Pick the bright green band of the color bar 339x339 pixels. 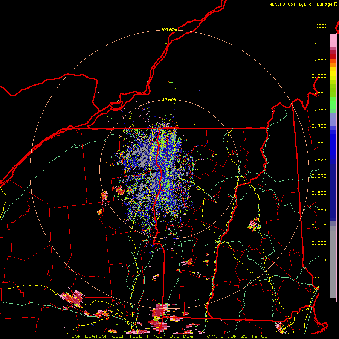333,103
